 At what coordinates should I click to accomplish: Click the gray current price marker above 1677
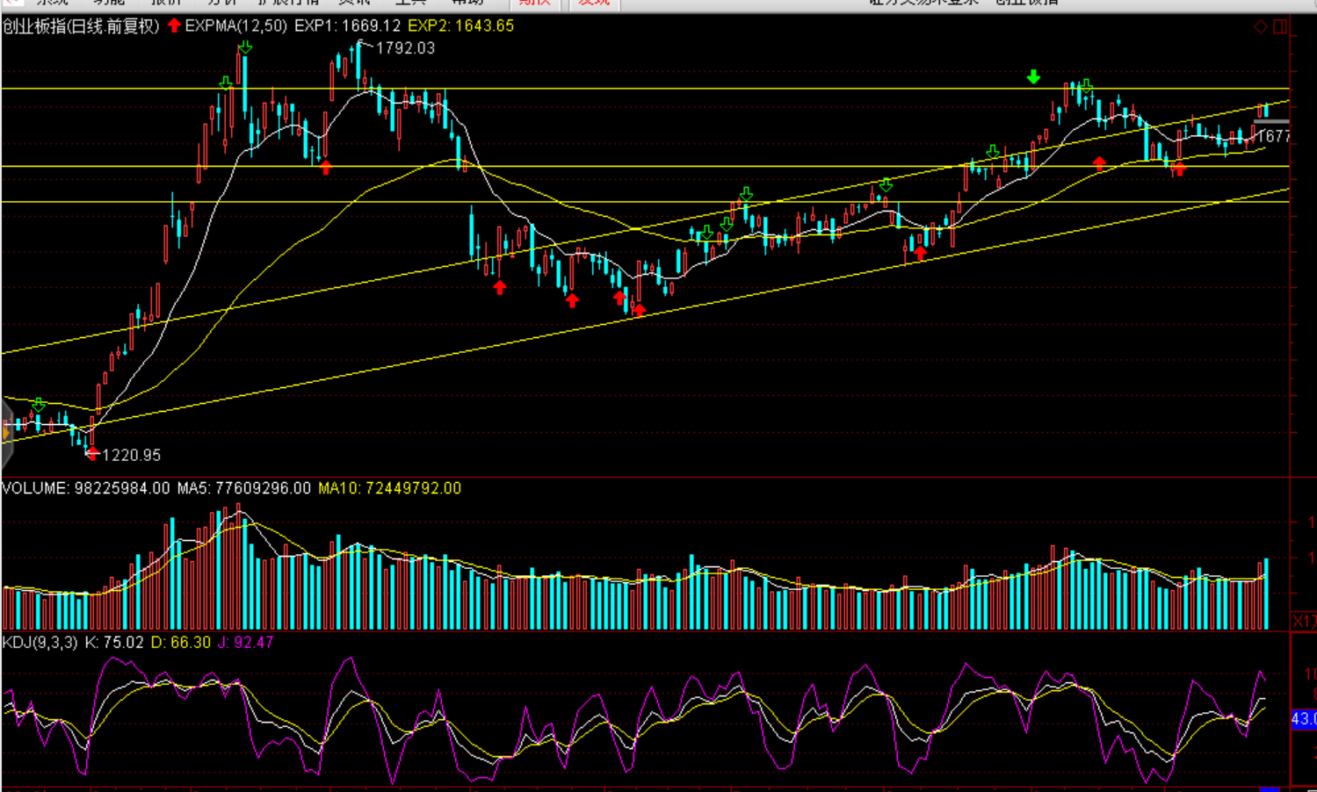1270,122
